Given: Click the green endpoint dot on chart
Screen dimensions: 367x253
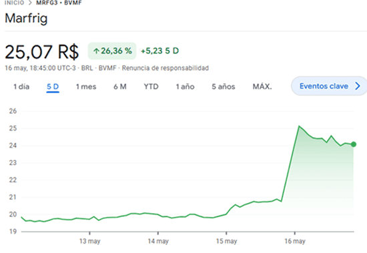Looking at the screenshot, I should tap(354, 144).
